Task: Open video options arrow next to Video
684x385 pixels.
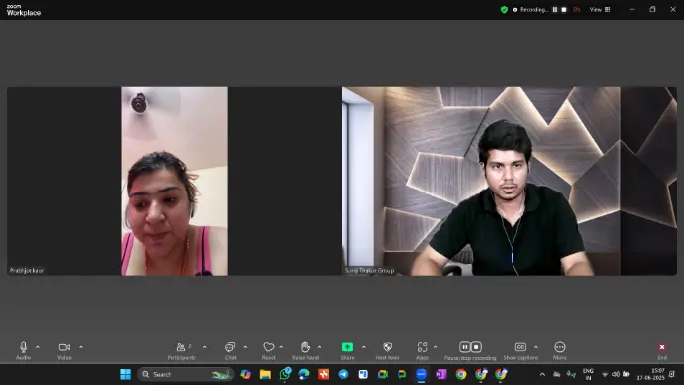Action: [81, 347]
